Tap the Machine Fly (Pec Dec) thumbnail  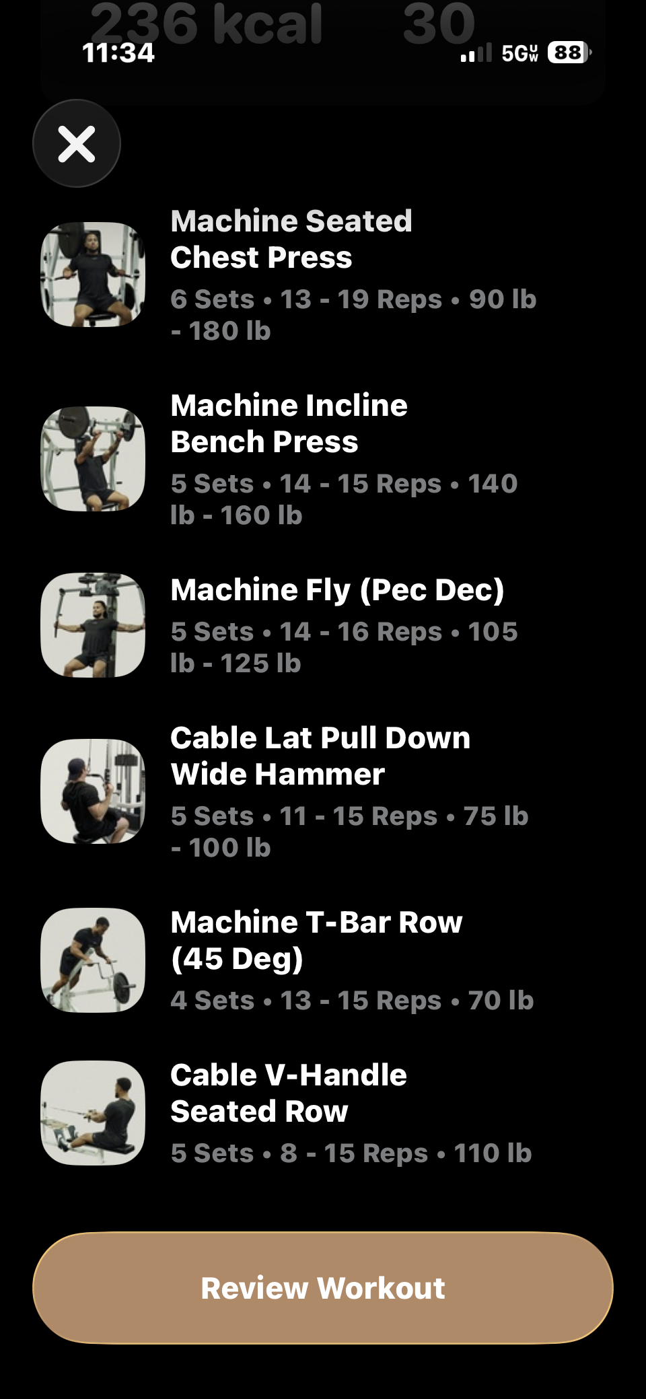coord(93,625)
